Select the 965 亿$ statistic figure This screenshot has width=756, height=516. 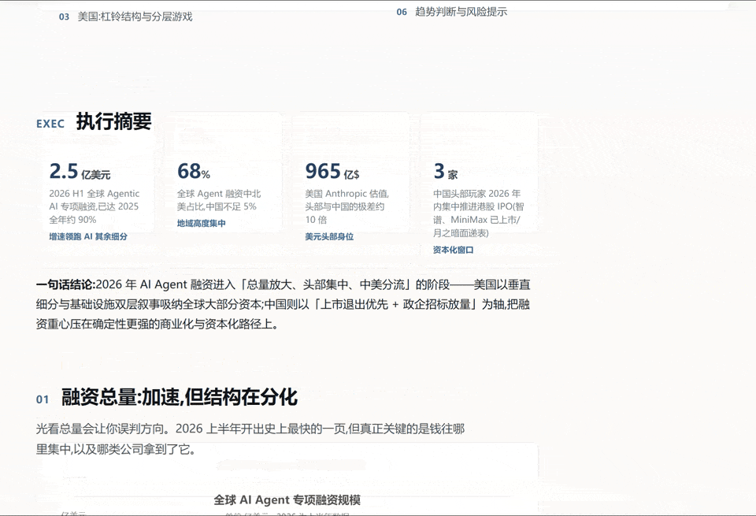(332, 172)
